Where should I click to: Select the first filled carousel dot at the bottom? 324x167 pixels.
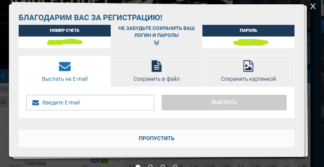pos(138,167)
